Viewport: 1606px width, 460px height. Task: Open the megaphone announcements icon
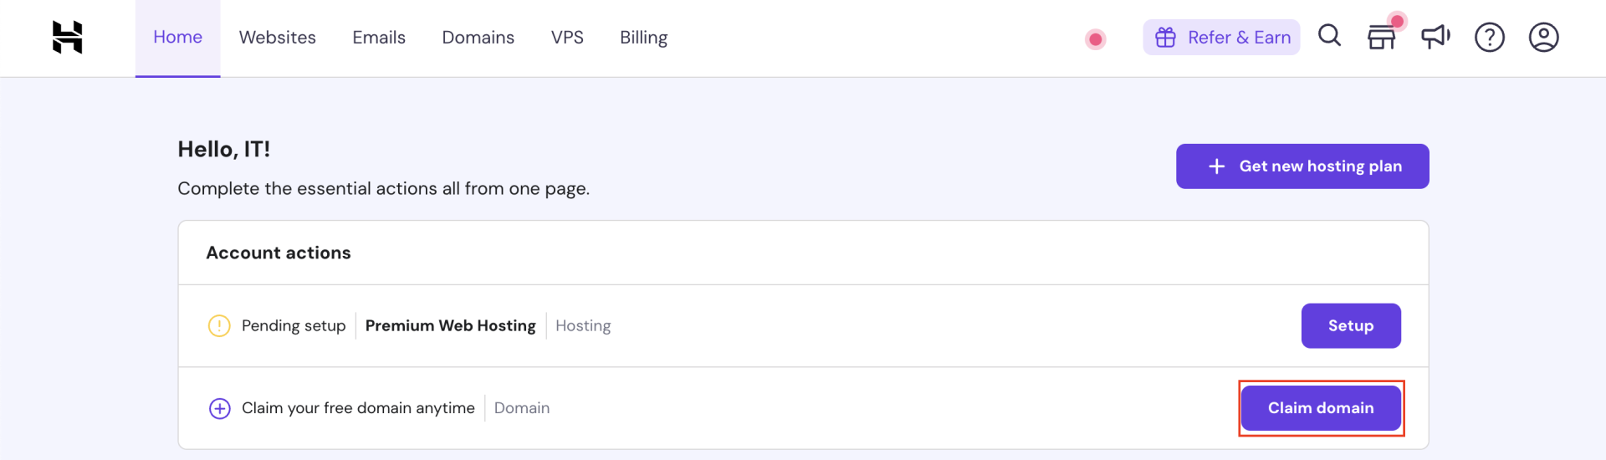click(1435, 37)
